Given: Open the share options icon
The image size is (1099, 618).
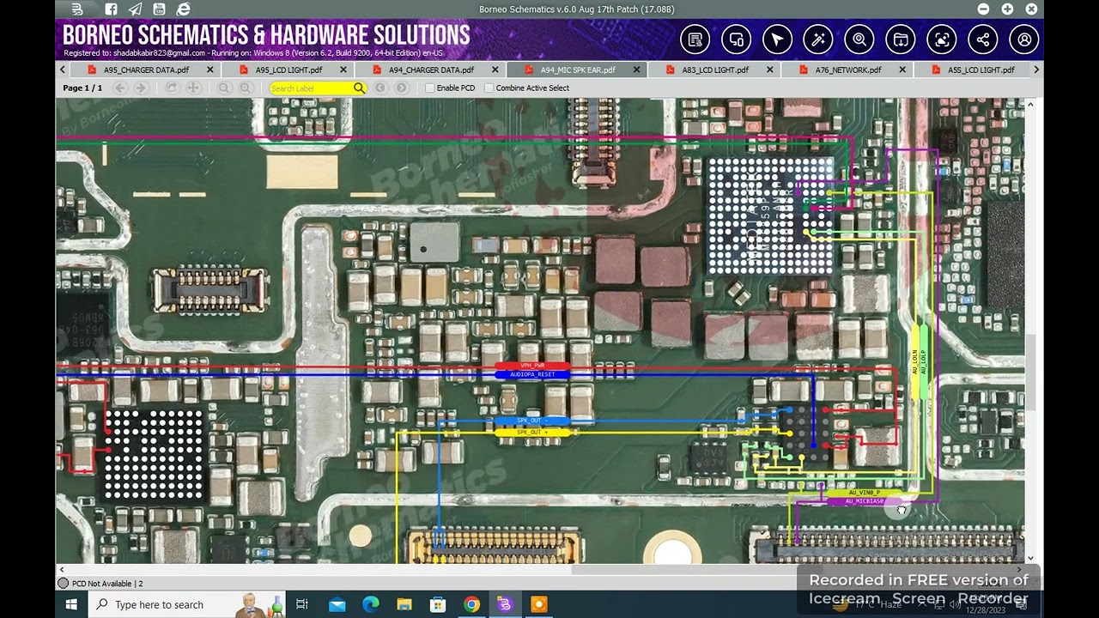Looking at the screenshot, I should (x=983, y=39).
